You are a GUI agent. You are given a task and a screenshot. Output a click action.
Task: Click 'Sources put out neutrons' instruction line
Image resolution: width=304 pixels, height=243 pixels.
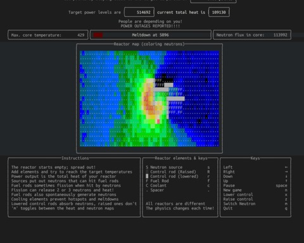click(x=65, y=181)
